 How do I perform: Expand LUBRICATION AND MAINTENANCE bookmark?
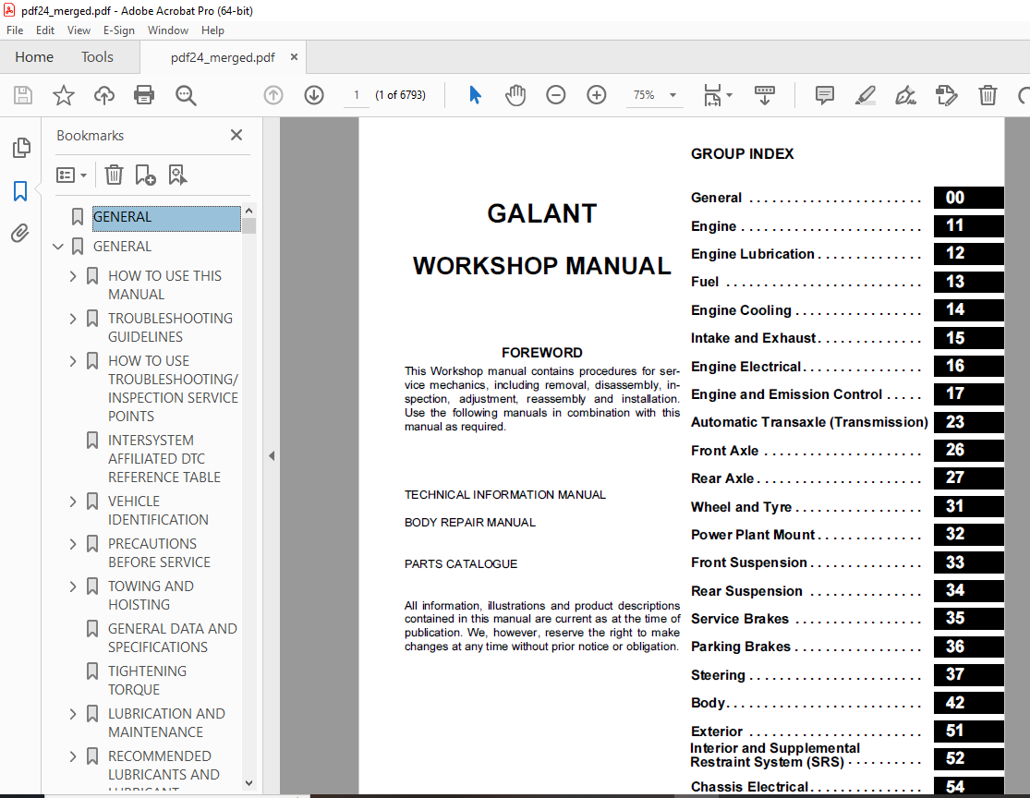click(x=73, y=714)
